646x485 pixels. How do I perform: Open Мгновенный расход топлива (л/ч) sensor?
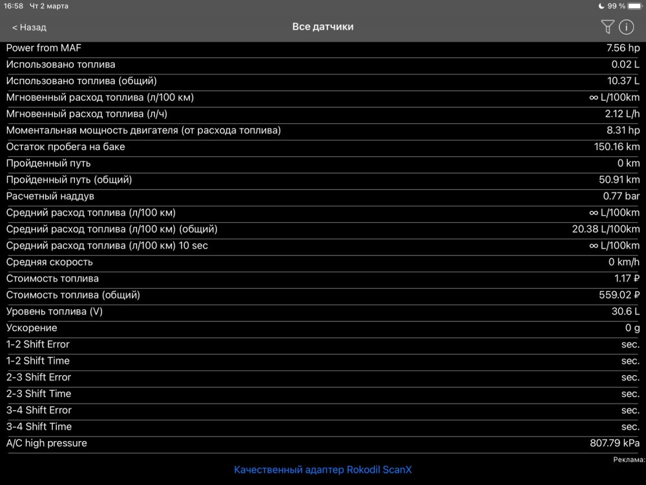pos(323,114)
